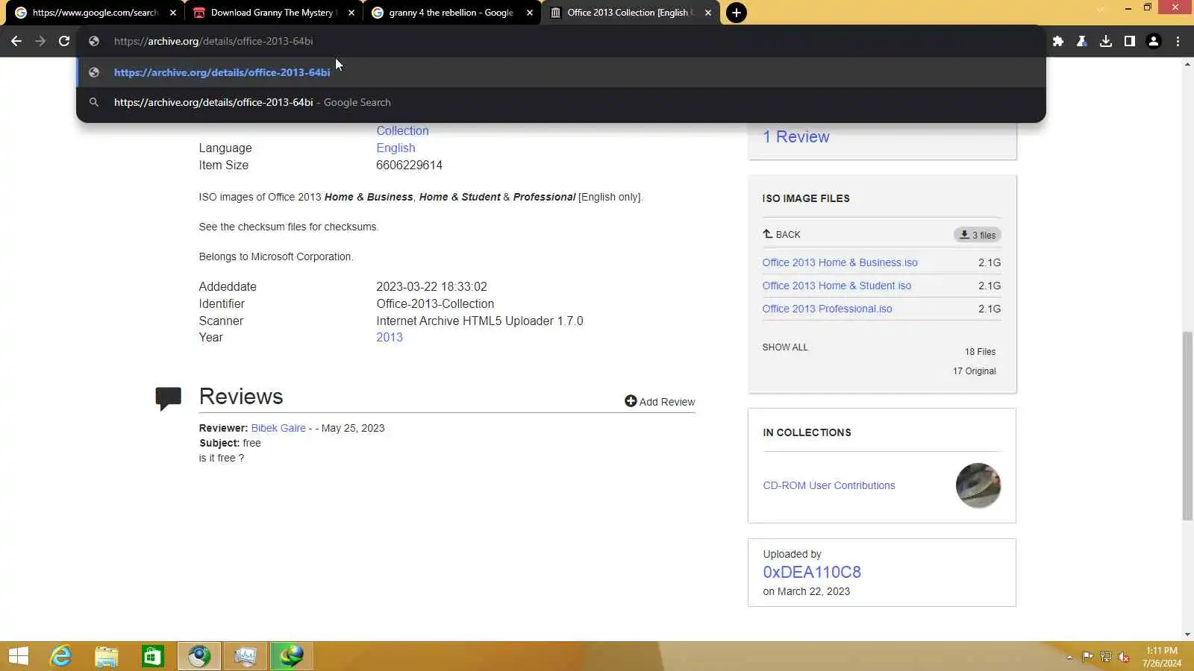The height and width of the screenshot is (671, 1194).
Task: Click the address bar URL field
Action: pos(561,41)
